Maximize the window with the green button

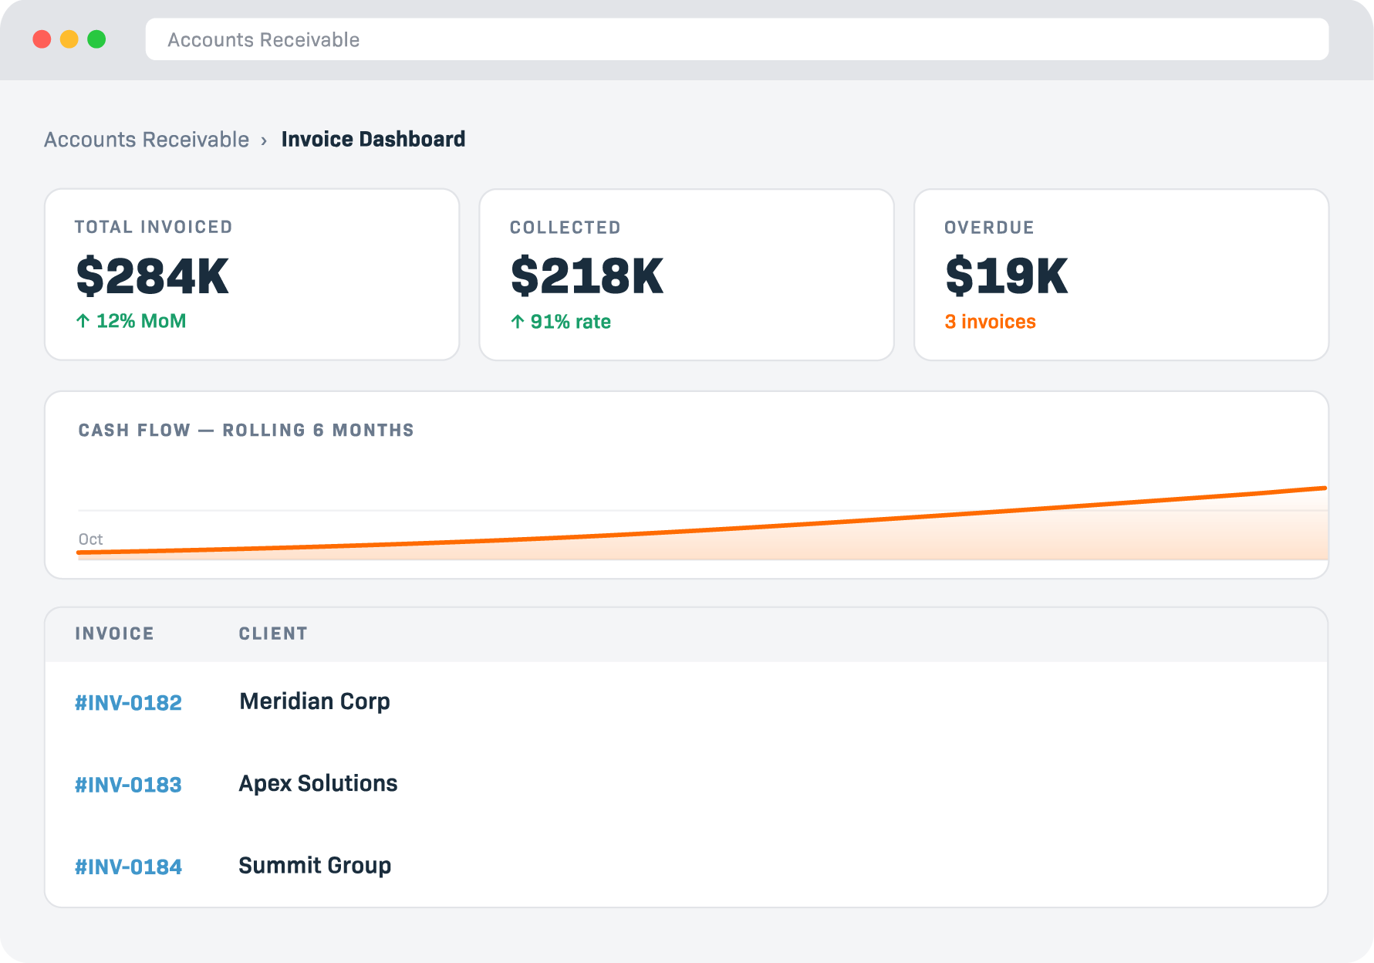[x=96, y=39]
